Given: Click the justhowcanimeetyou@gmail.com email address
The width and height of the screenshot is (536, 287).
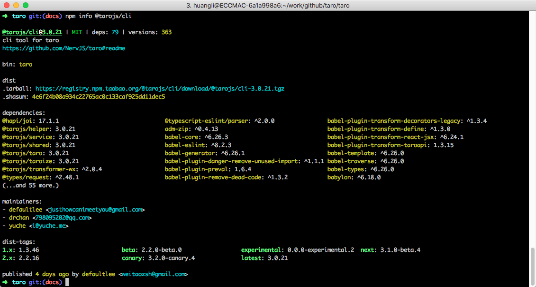Looking at the screenshot, I should (x=96, y=210).
